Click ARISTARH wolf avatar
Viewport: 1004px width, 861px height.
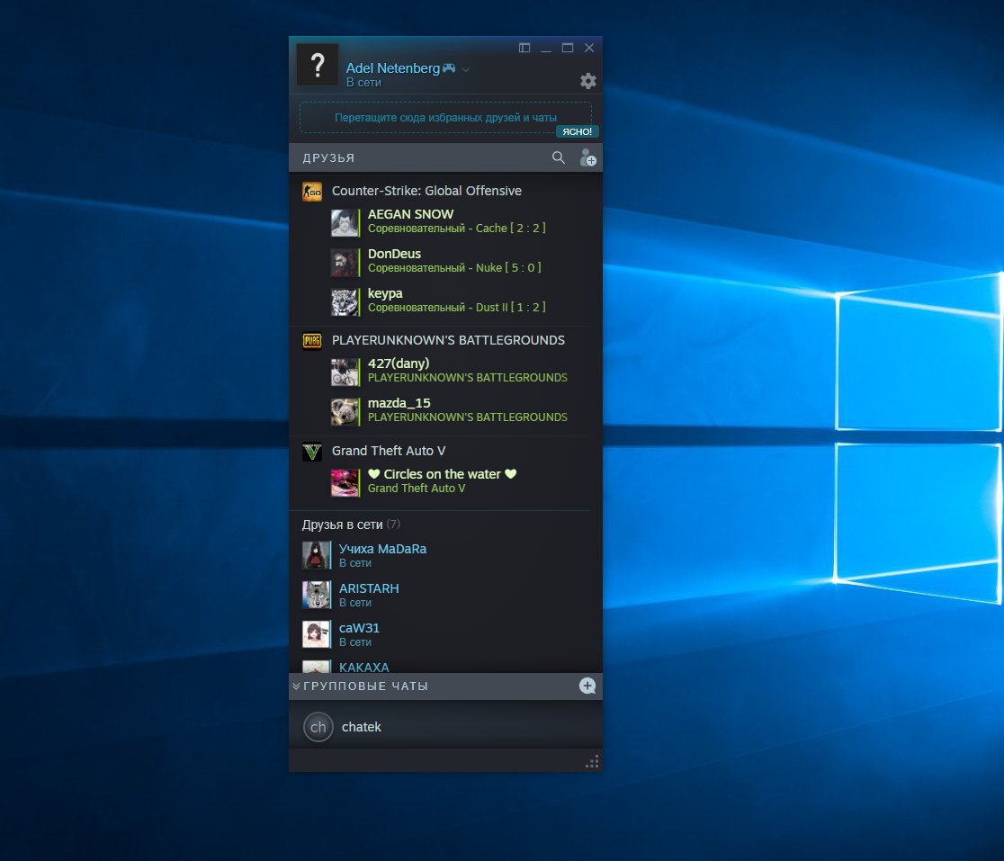click(x=317, y=596)
